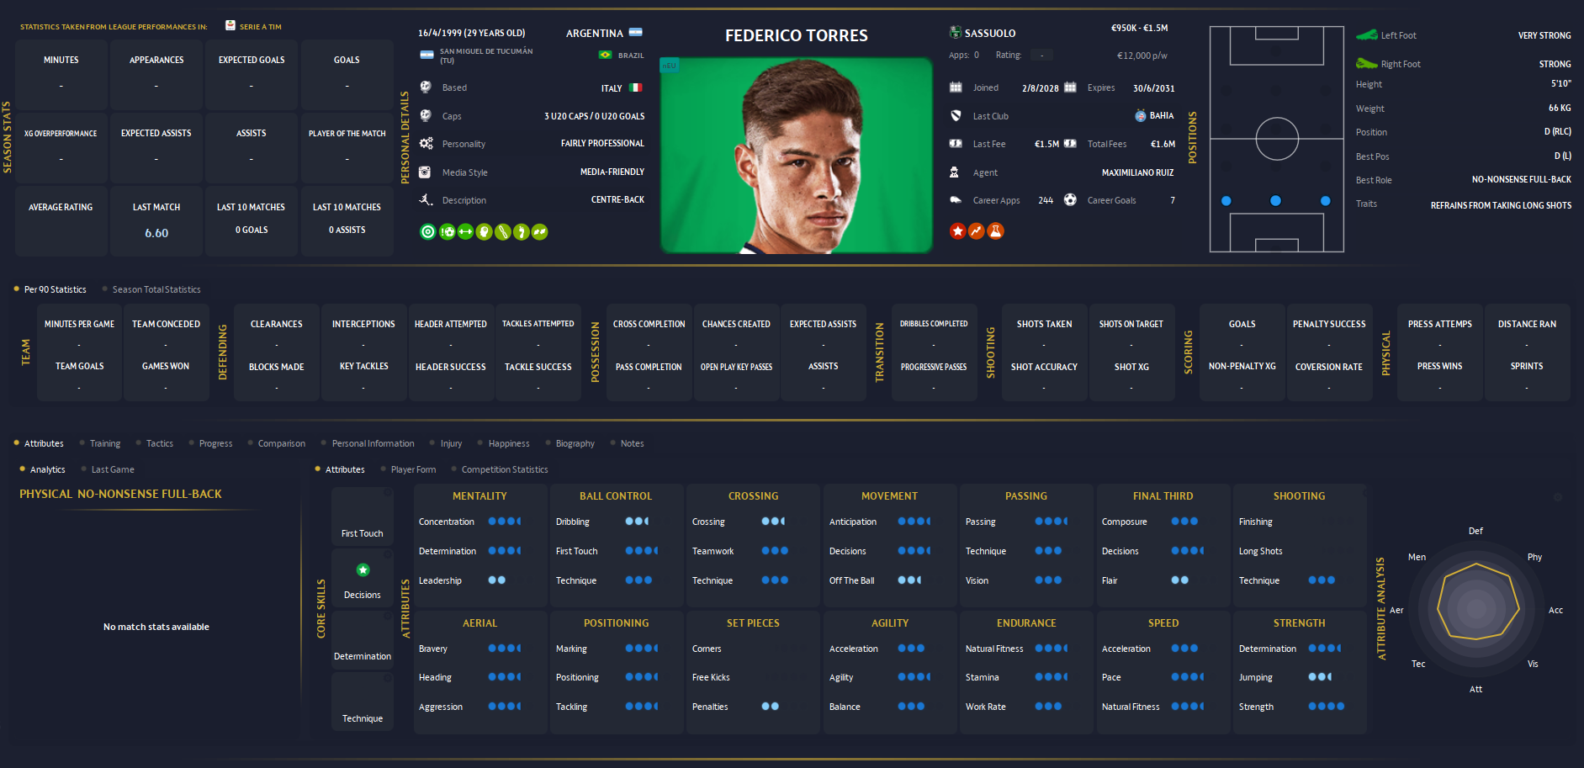This screenshot has height=768, width=1584.
Task: Click the agent icon beside Agent
Action: point(955,172)
